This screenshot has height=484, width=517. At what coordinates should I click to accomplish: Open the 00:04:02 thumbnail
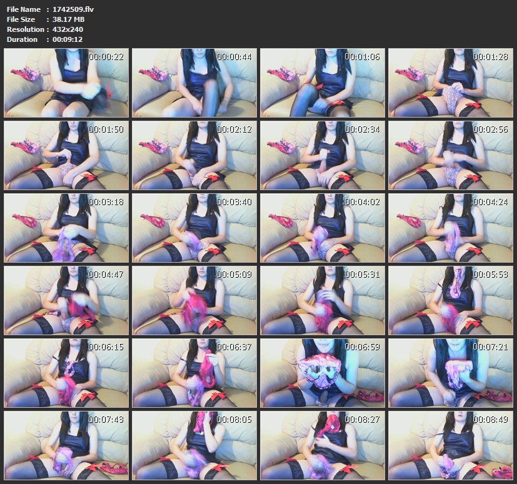(323, 228)
